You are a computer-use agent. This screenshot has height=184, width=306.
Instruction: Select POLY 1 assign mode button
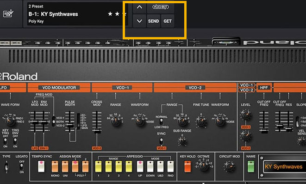coord(75,166)
